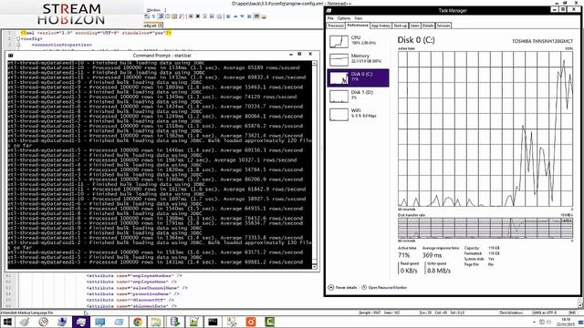584x328 pixels.
Task: Open Resource Monitor link
Action: (384, 288)
